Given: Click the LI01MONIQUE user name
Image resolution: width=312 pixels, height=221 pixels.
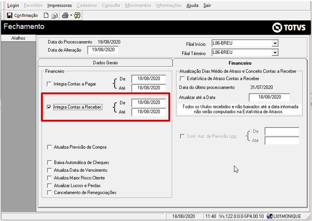Looking at the screenshot, I should [287, 216].
